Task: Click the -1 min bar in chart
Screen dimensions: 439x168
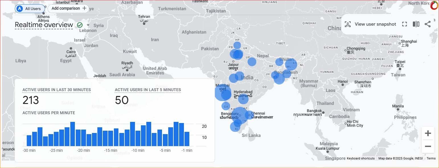Action: pos(187,139)
